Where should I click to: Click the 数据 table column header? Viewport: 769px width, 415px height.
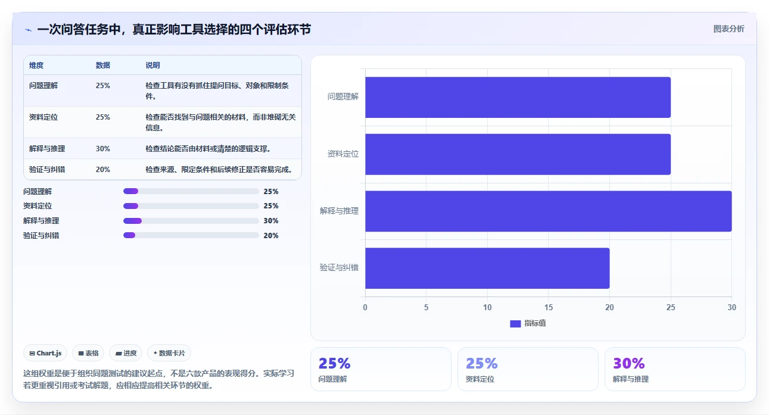[103, 65]
